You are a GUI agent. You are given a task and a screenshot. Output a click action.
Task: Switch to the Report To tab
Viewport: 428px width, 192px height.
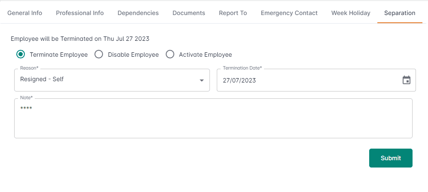(233, 13)
